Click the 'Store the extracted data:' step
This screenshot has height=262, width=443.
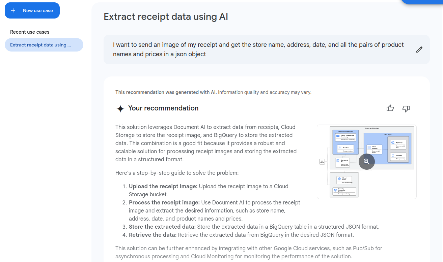[x=162, y=227]
